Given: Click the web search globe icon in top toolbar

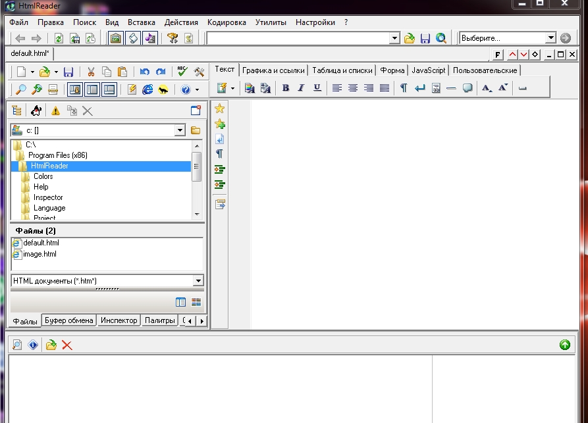Looking at the screenshot, I should [441, 38].
